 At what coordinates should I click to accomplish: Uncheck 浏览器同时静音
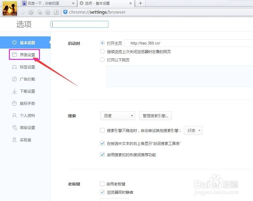click(x=102, y=192)
